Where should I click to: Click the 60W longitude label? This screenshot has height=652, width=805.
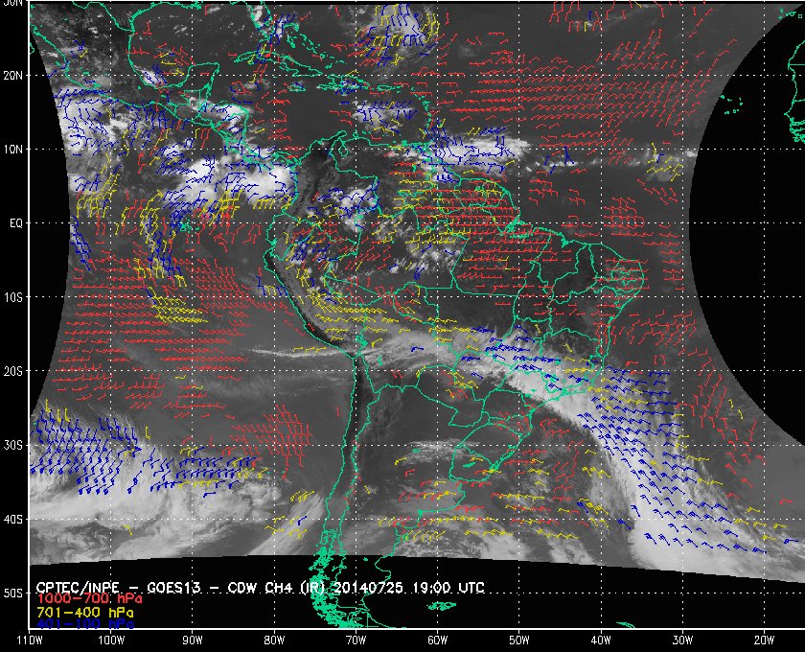437,640
